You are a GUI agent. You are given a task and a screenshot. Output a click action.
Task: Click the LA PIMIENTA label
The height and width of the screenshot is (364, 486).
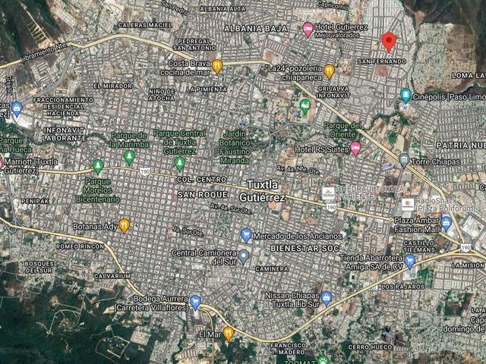click(207, 89)
